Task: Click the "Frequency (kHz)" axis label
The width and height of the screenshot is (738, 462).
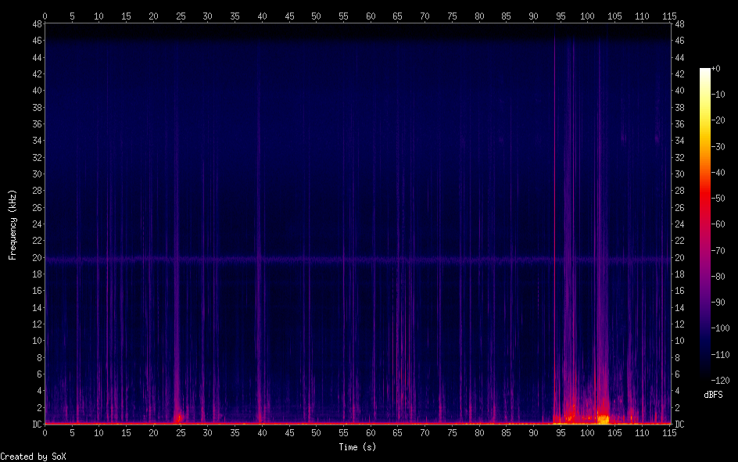Action: pos(13,224)
